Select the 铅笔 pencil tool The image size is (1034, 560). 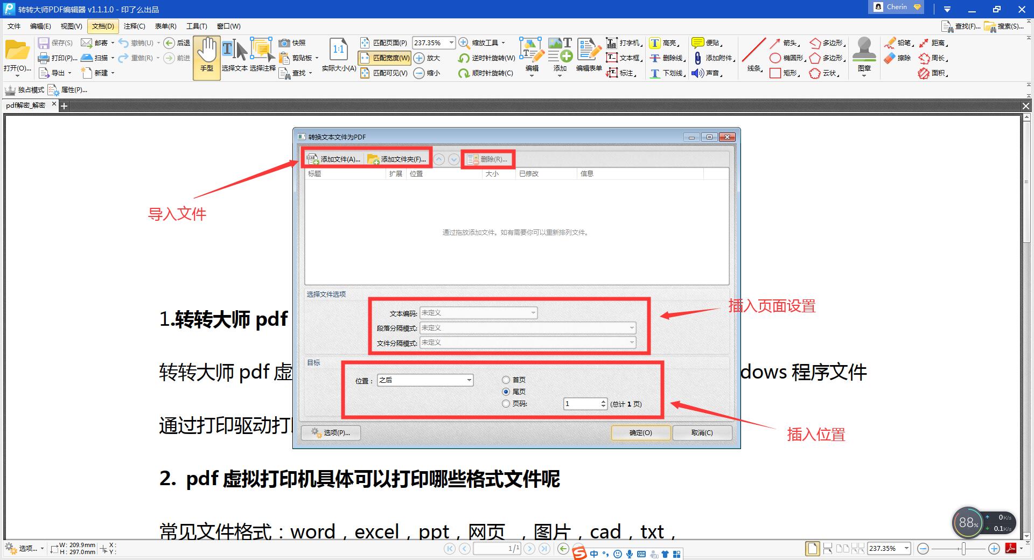coord(899,43)
